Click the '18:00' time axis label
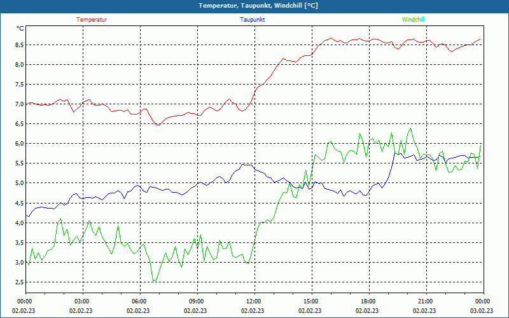The height and width of the screenshot is (318, 509). [x=368, y=301]
